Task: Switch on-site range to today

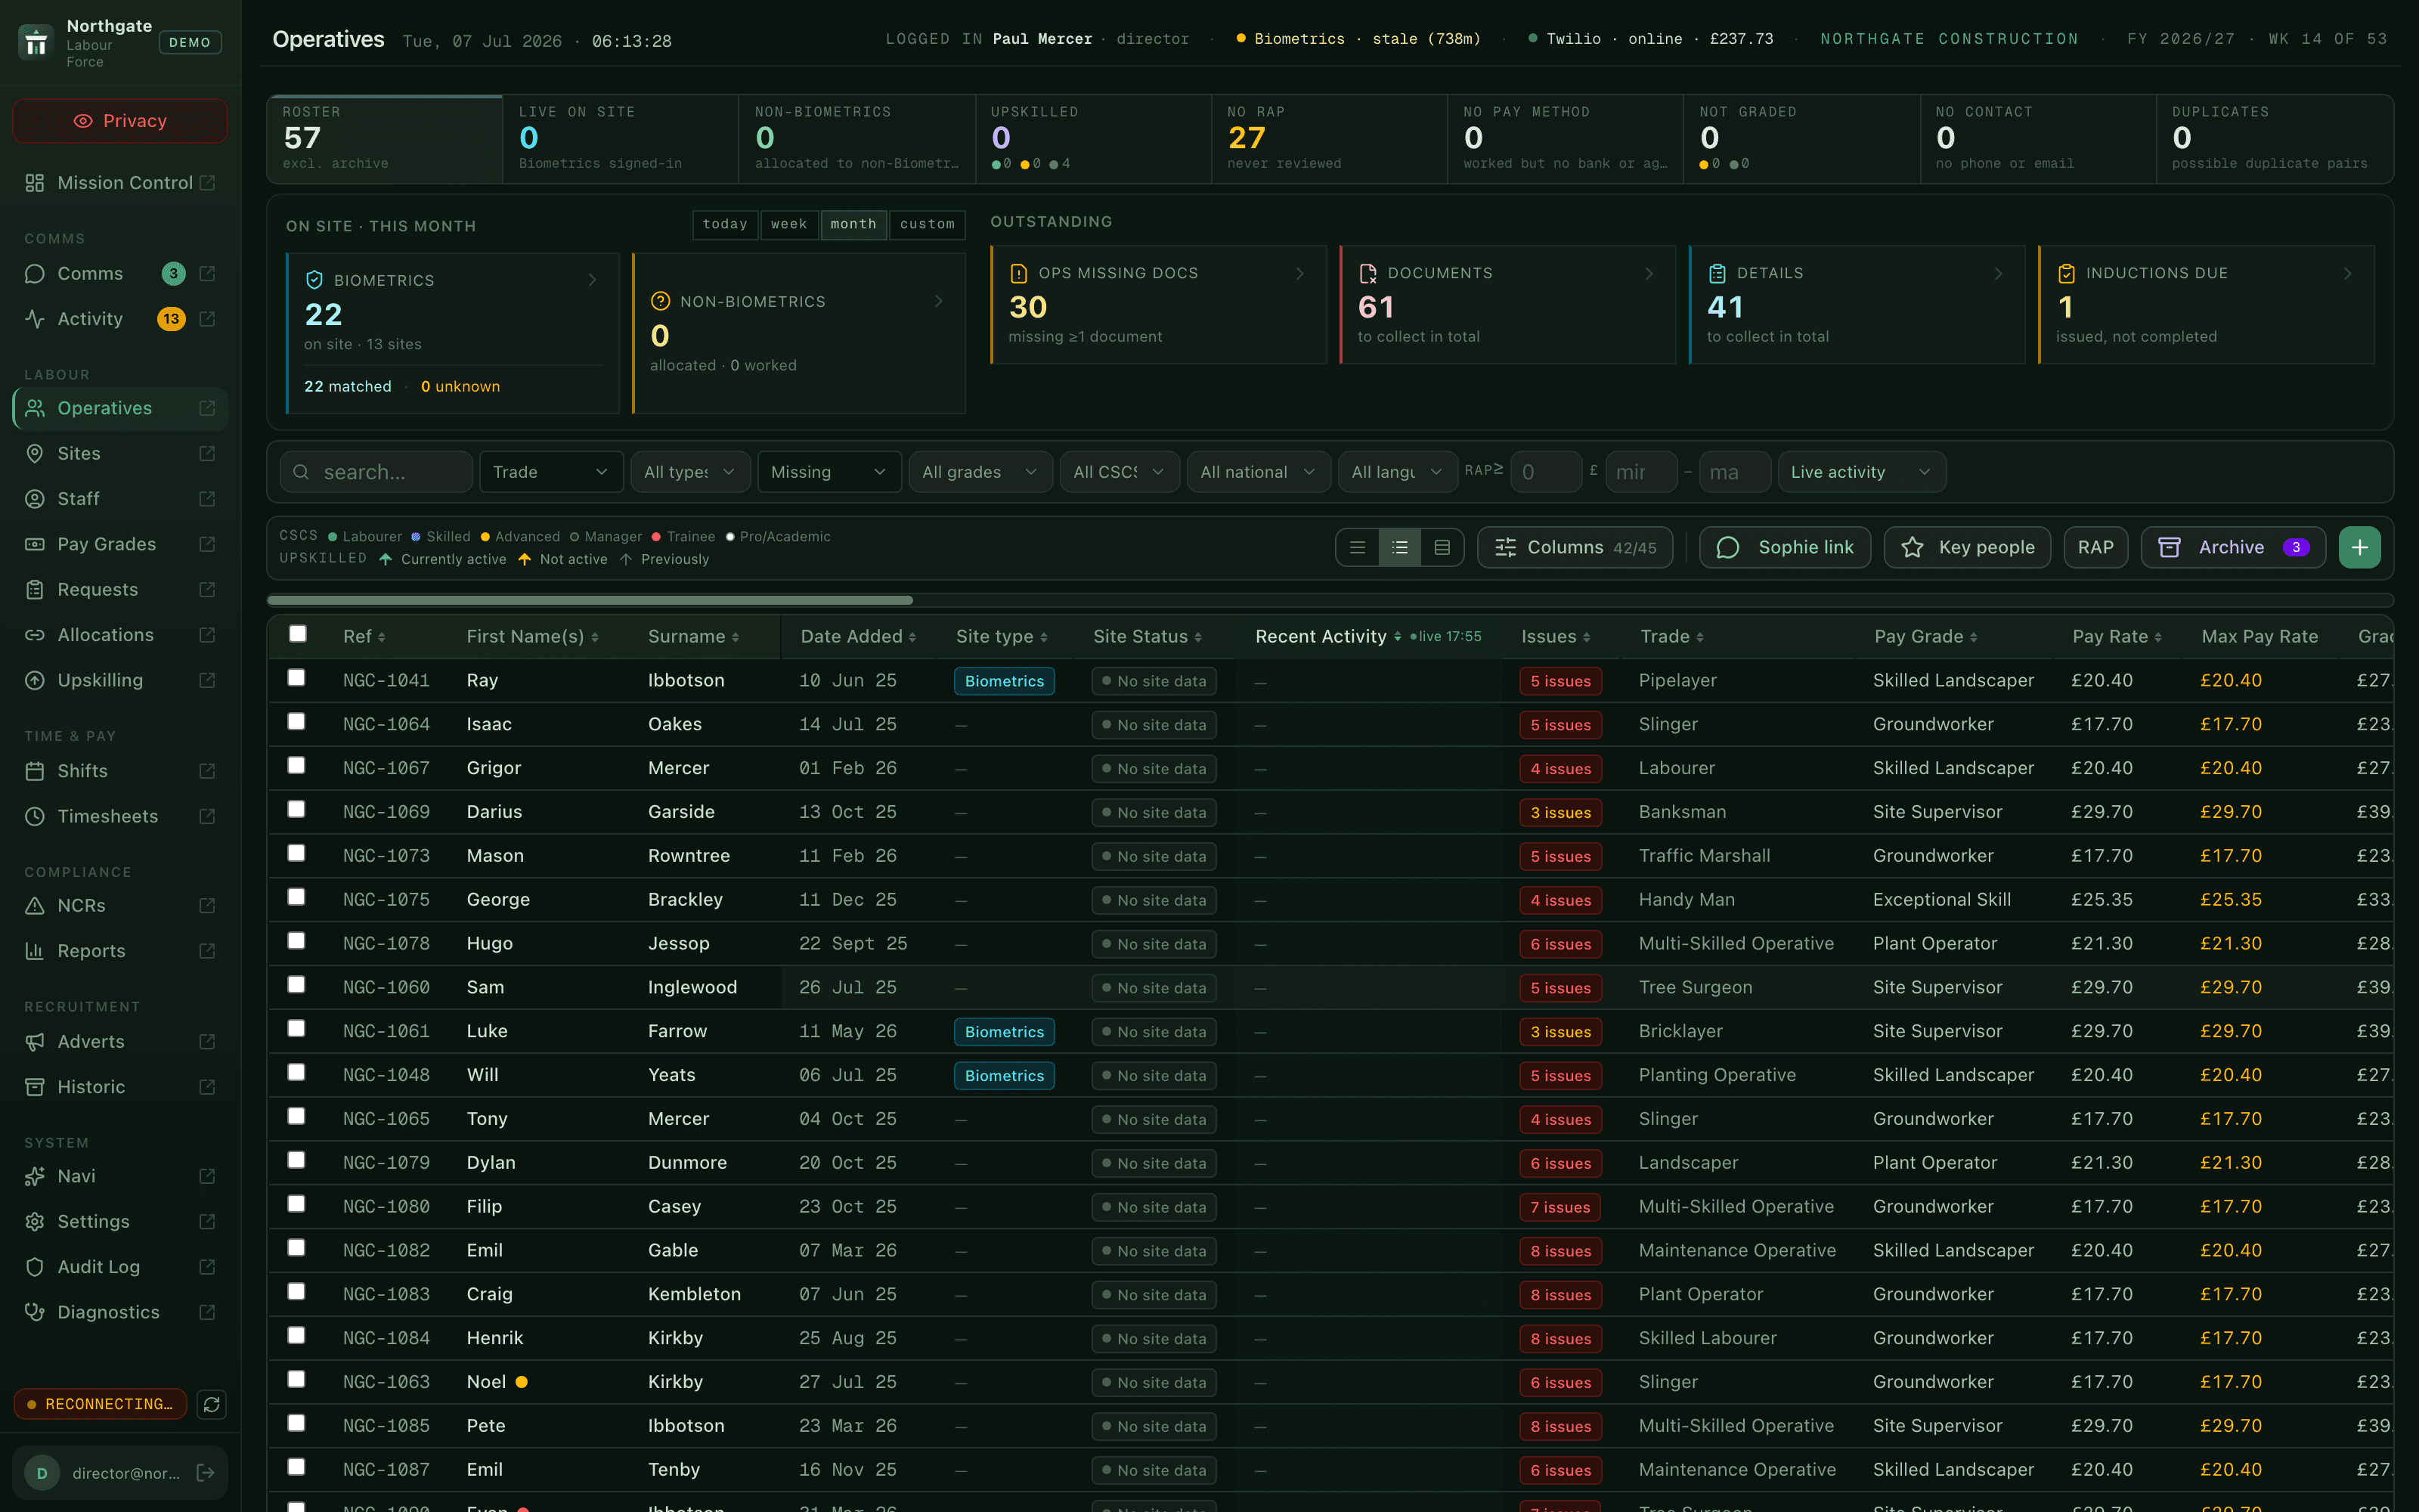Action: tap(725, 224)
